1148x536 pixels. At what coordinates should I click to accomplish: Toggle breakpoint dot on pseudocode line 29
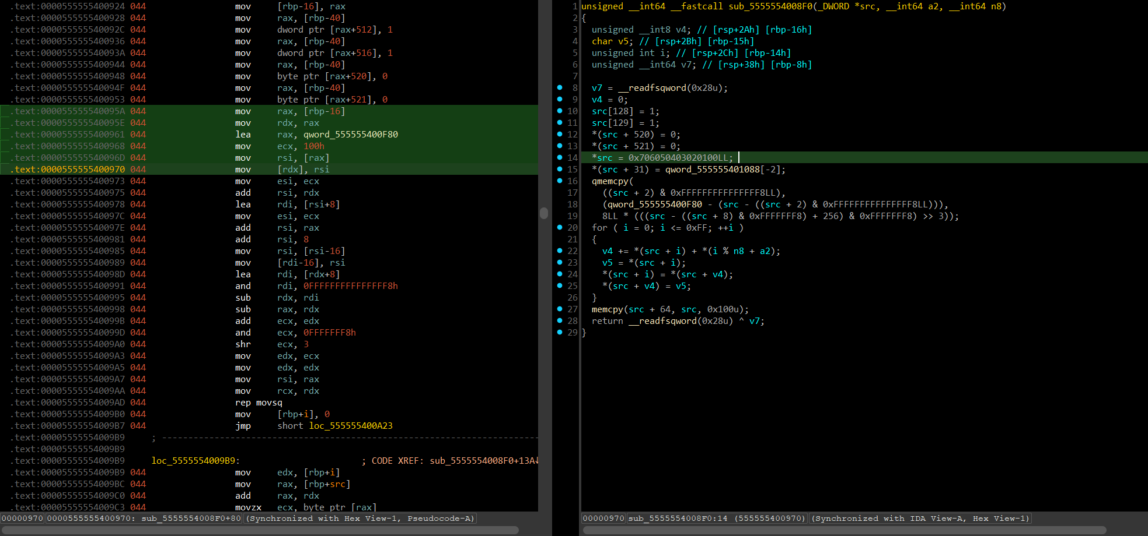coord(560,332)
